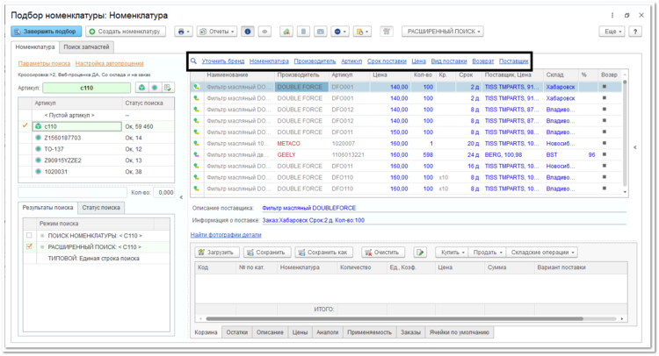Click the green cross-reference icon beside Артикул field
The height and width of the screenshot is (356, 659).
(x=141, y=88)
